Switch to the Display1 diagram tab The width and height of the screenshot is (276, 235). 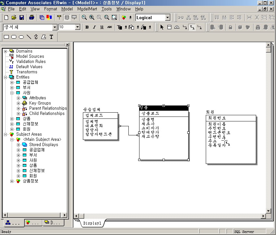(92, 223)
